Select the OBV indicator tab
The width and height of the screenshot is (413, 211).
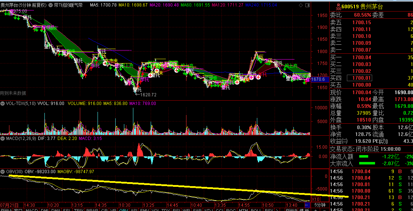tap(124, 210)
